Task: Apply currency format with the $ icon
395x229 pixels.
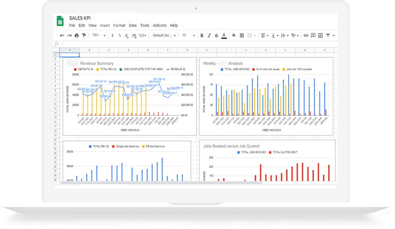Action: 112,36
